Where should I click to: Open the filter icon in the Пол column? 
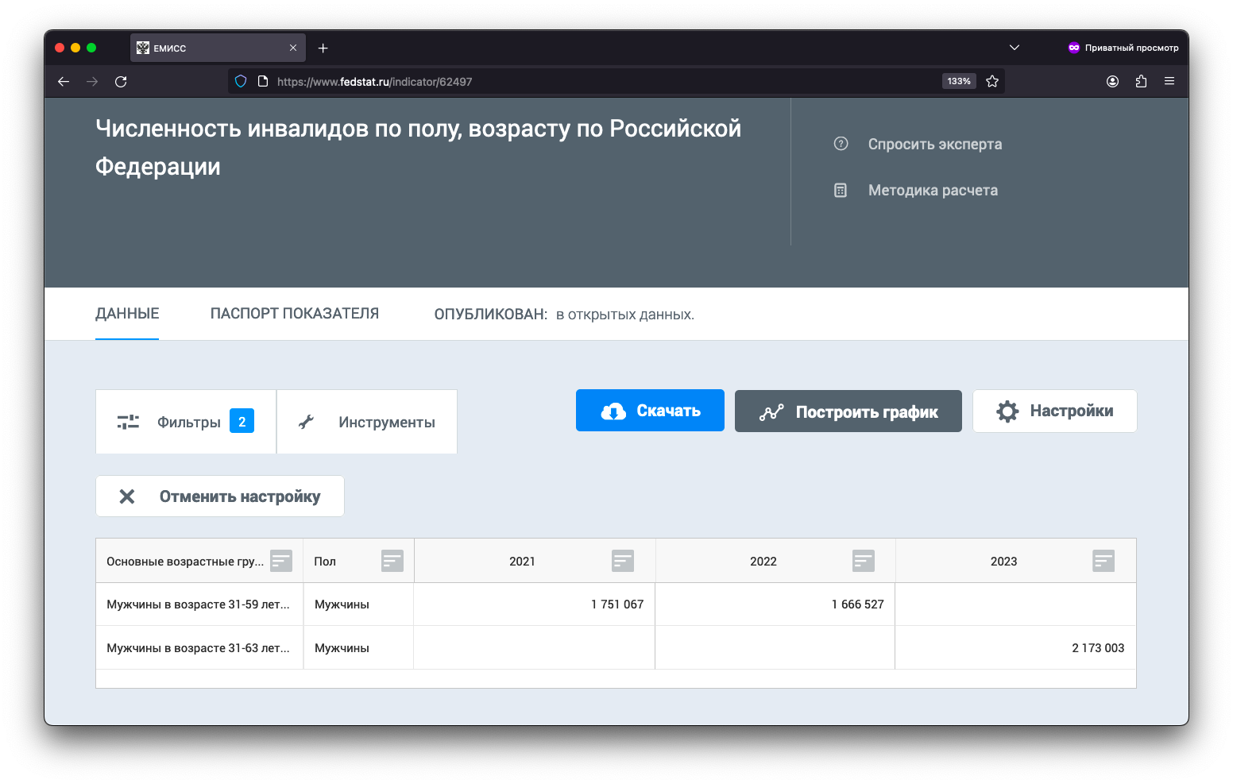pos(392,561)
